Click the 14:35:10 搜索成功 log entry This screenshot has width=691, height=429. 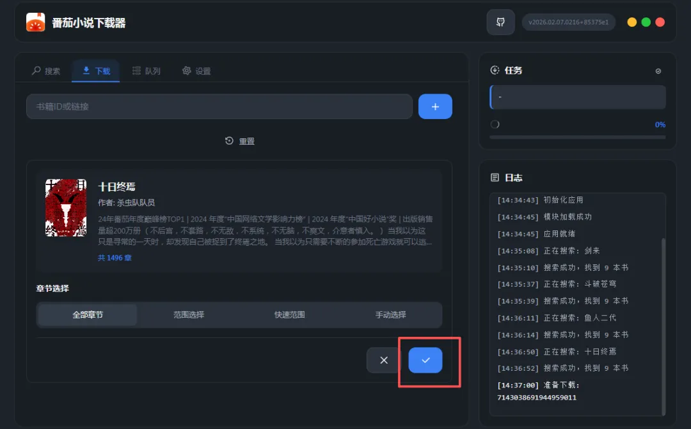563,267
